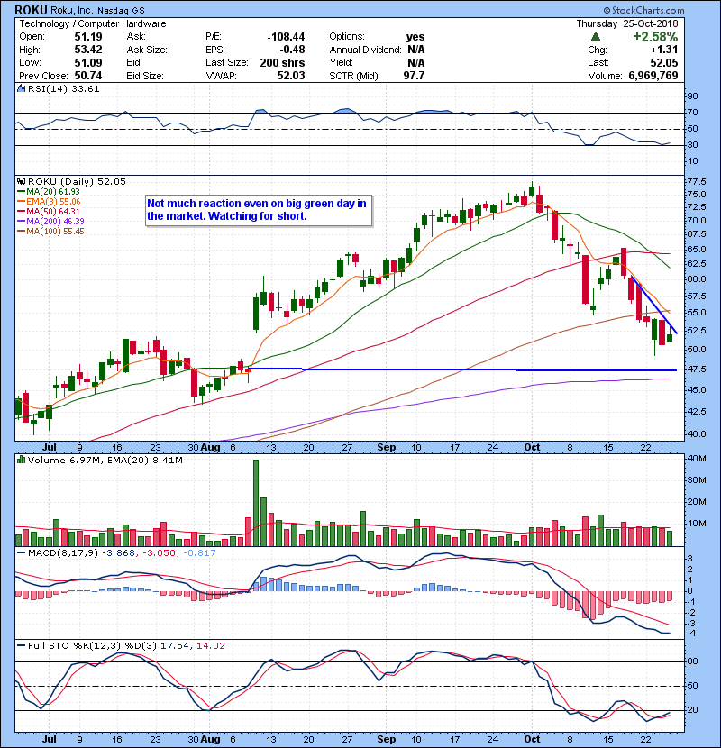Select the Last price 52.05 in header
This screenshot has height=748, width=721.
(663, 62)
